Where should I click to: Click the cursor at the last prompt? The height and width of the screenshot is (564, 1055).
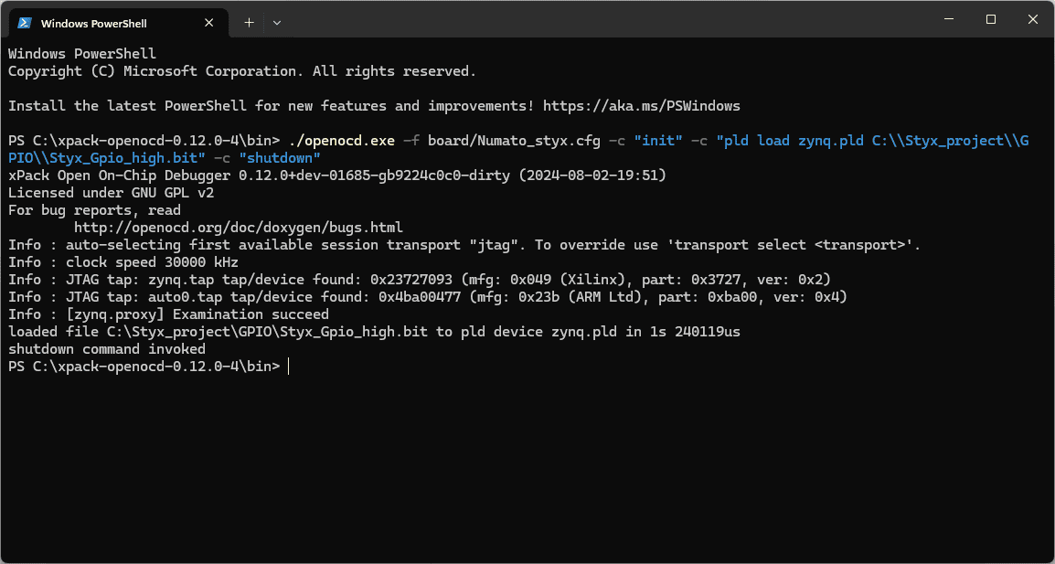[x=288, y=367]
